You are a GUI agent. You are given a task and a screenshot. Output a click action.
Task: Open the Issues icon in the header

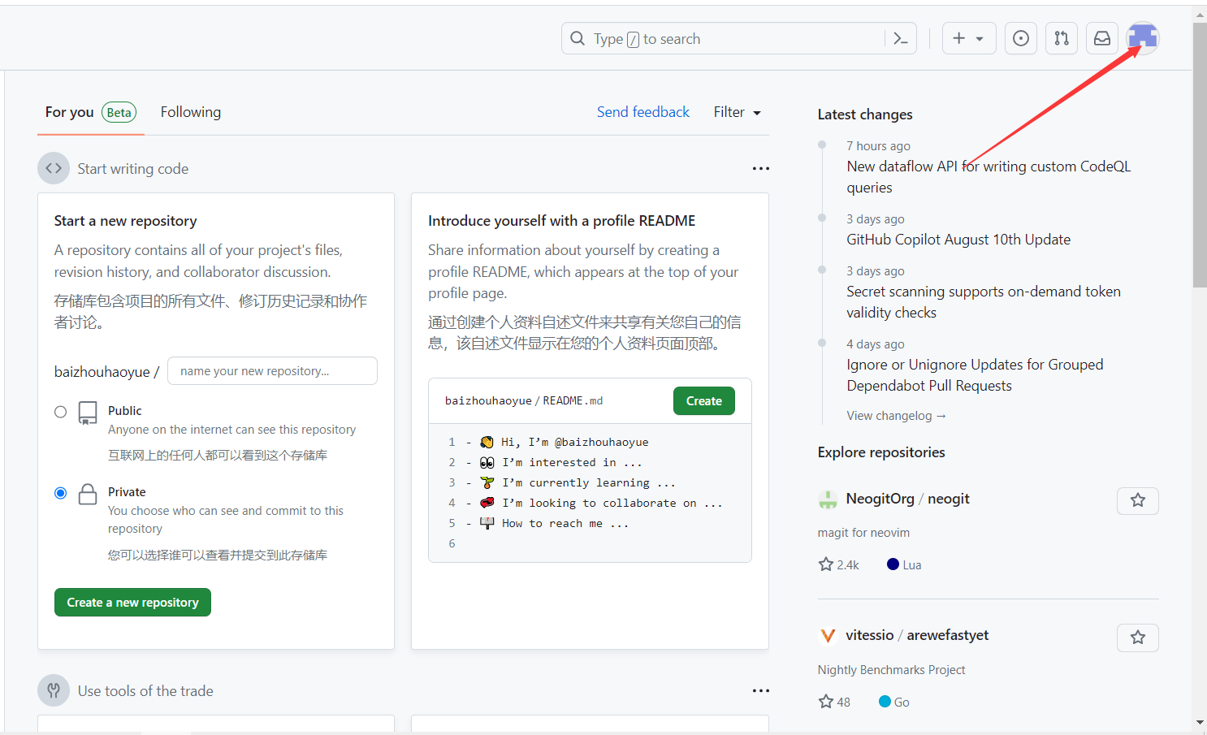[x=1021, y=38]
